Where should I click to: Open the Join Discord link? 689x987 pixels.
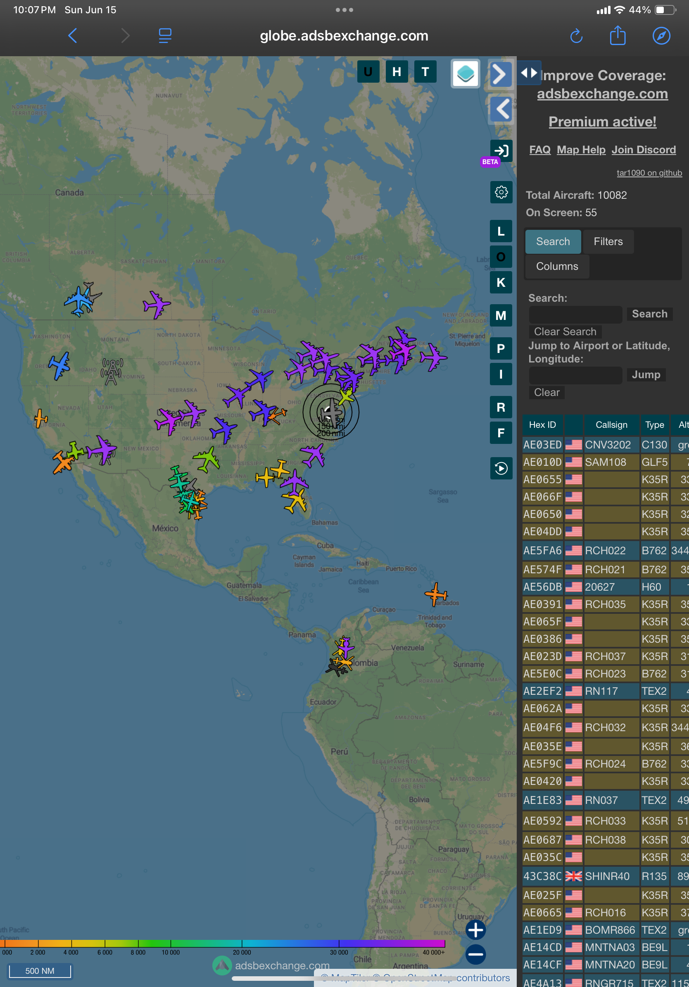coord(644,150)
